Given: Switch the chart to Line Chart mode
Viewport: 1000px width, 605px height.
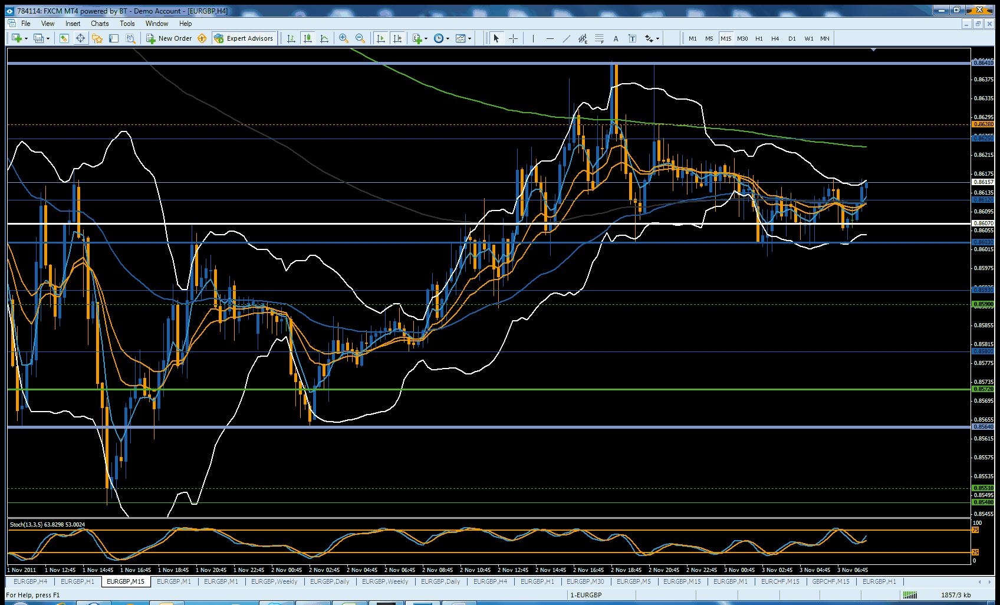Looking at the screenshot, I should 324,38.
